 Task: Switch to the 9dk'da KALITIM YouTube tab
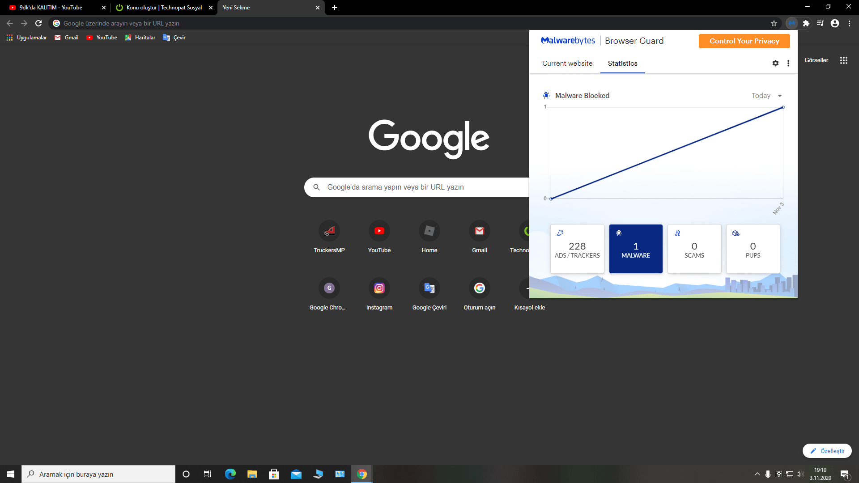click(51, 8)
